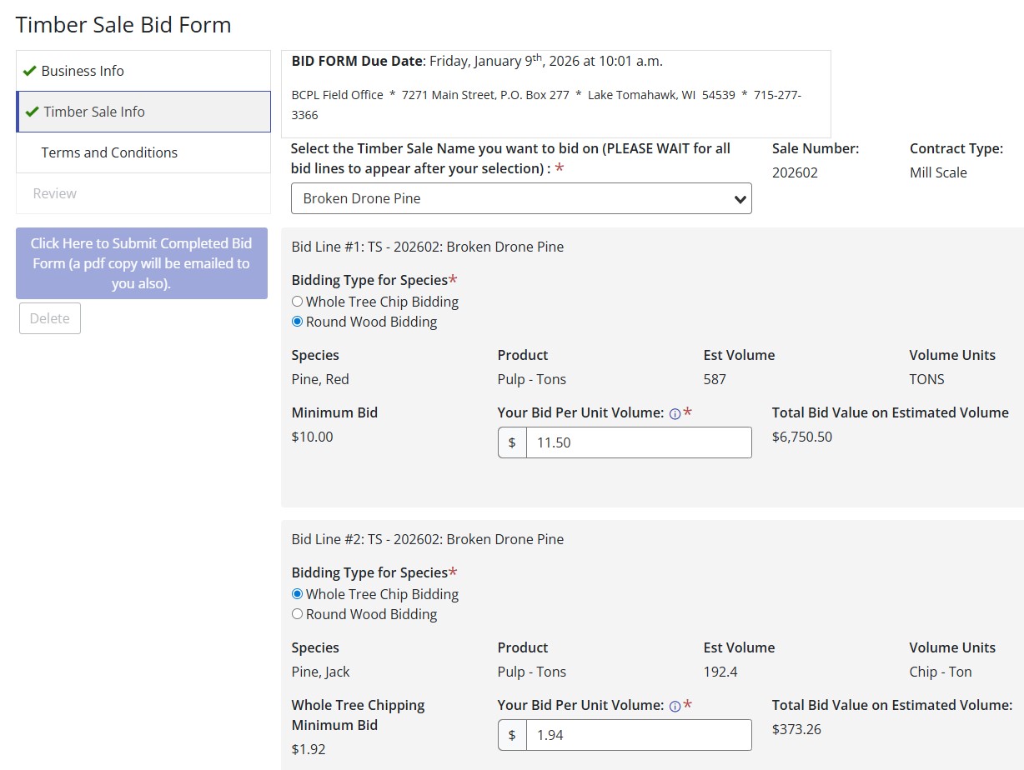Click the estimated volume 192.4
This screenshot has width=1024, height=770.
pyautogui.click(x=720, y=672)
